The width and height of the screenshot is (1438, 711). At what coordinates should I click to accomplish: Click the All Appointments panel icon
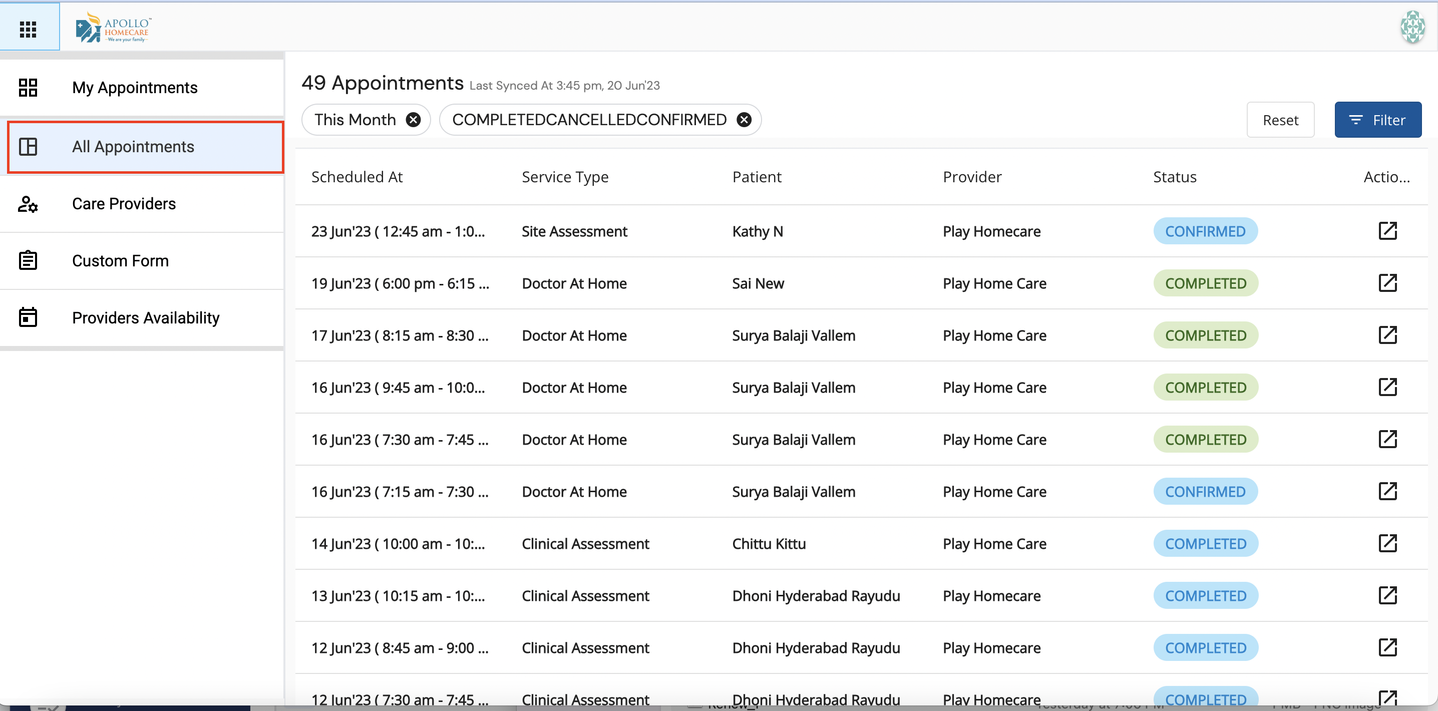tap(29, 147)
